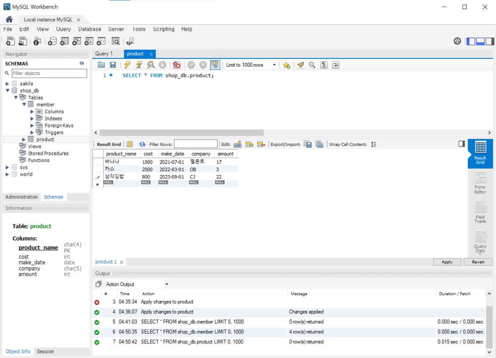Click the Filter objects search field

[49, 73]
